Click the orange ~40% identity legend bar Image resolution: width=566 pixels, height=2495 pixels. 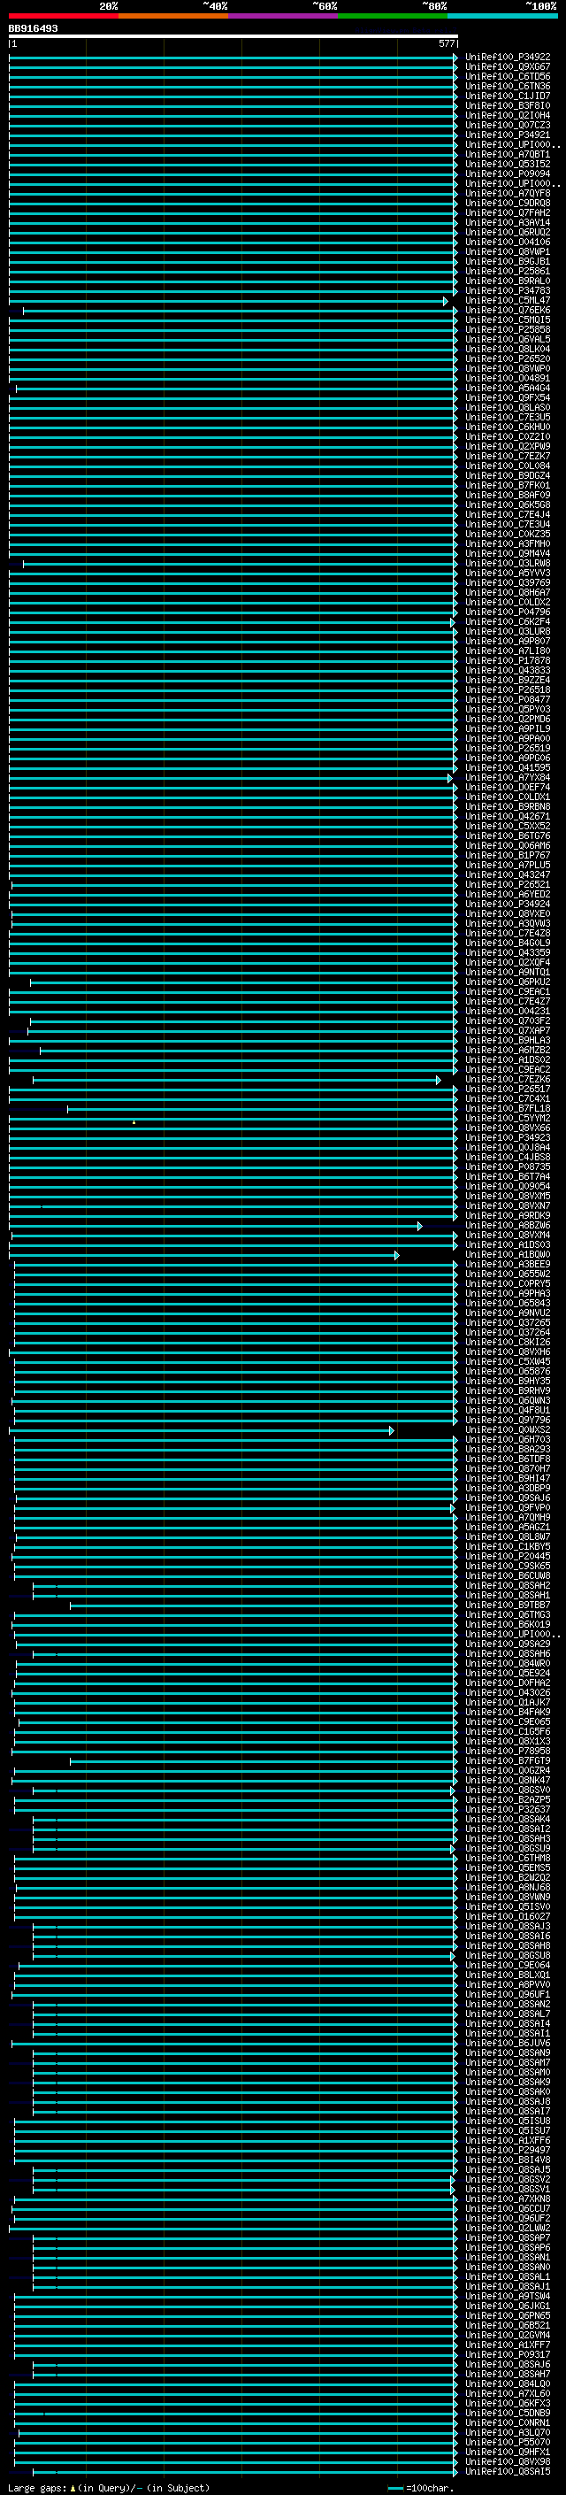(x=173, y=16)
